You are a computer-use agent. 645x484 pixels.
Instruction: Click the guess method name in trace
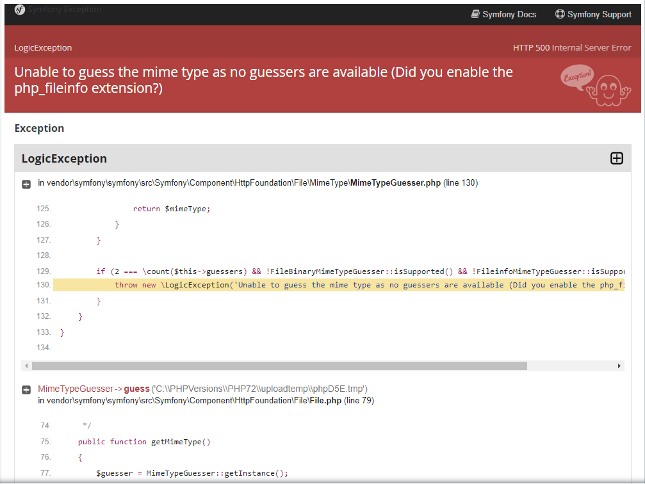point(136,389)
